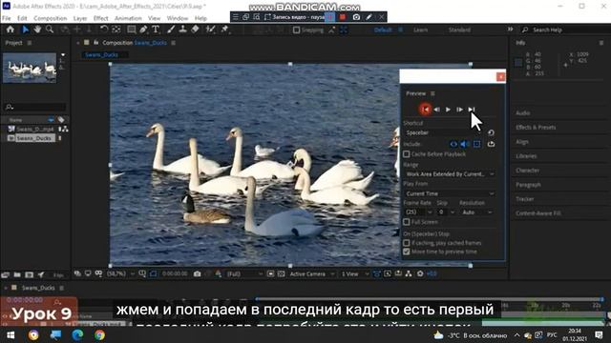The width and height of the screenshot is (611, 343).
Task: Go to first frame in Preview panel
Action: [426, 110]
